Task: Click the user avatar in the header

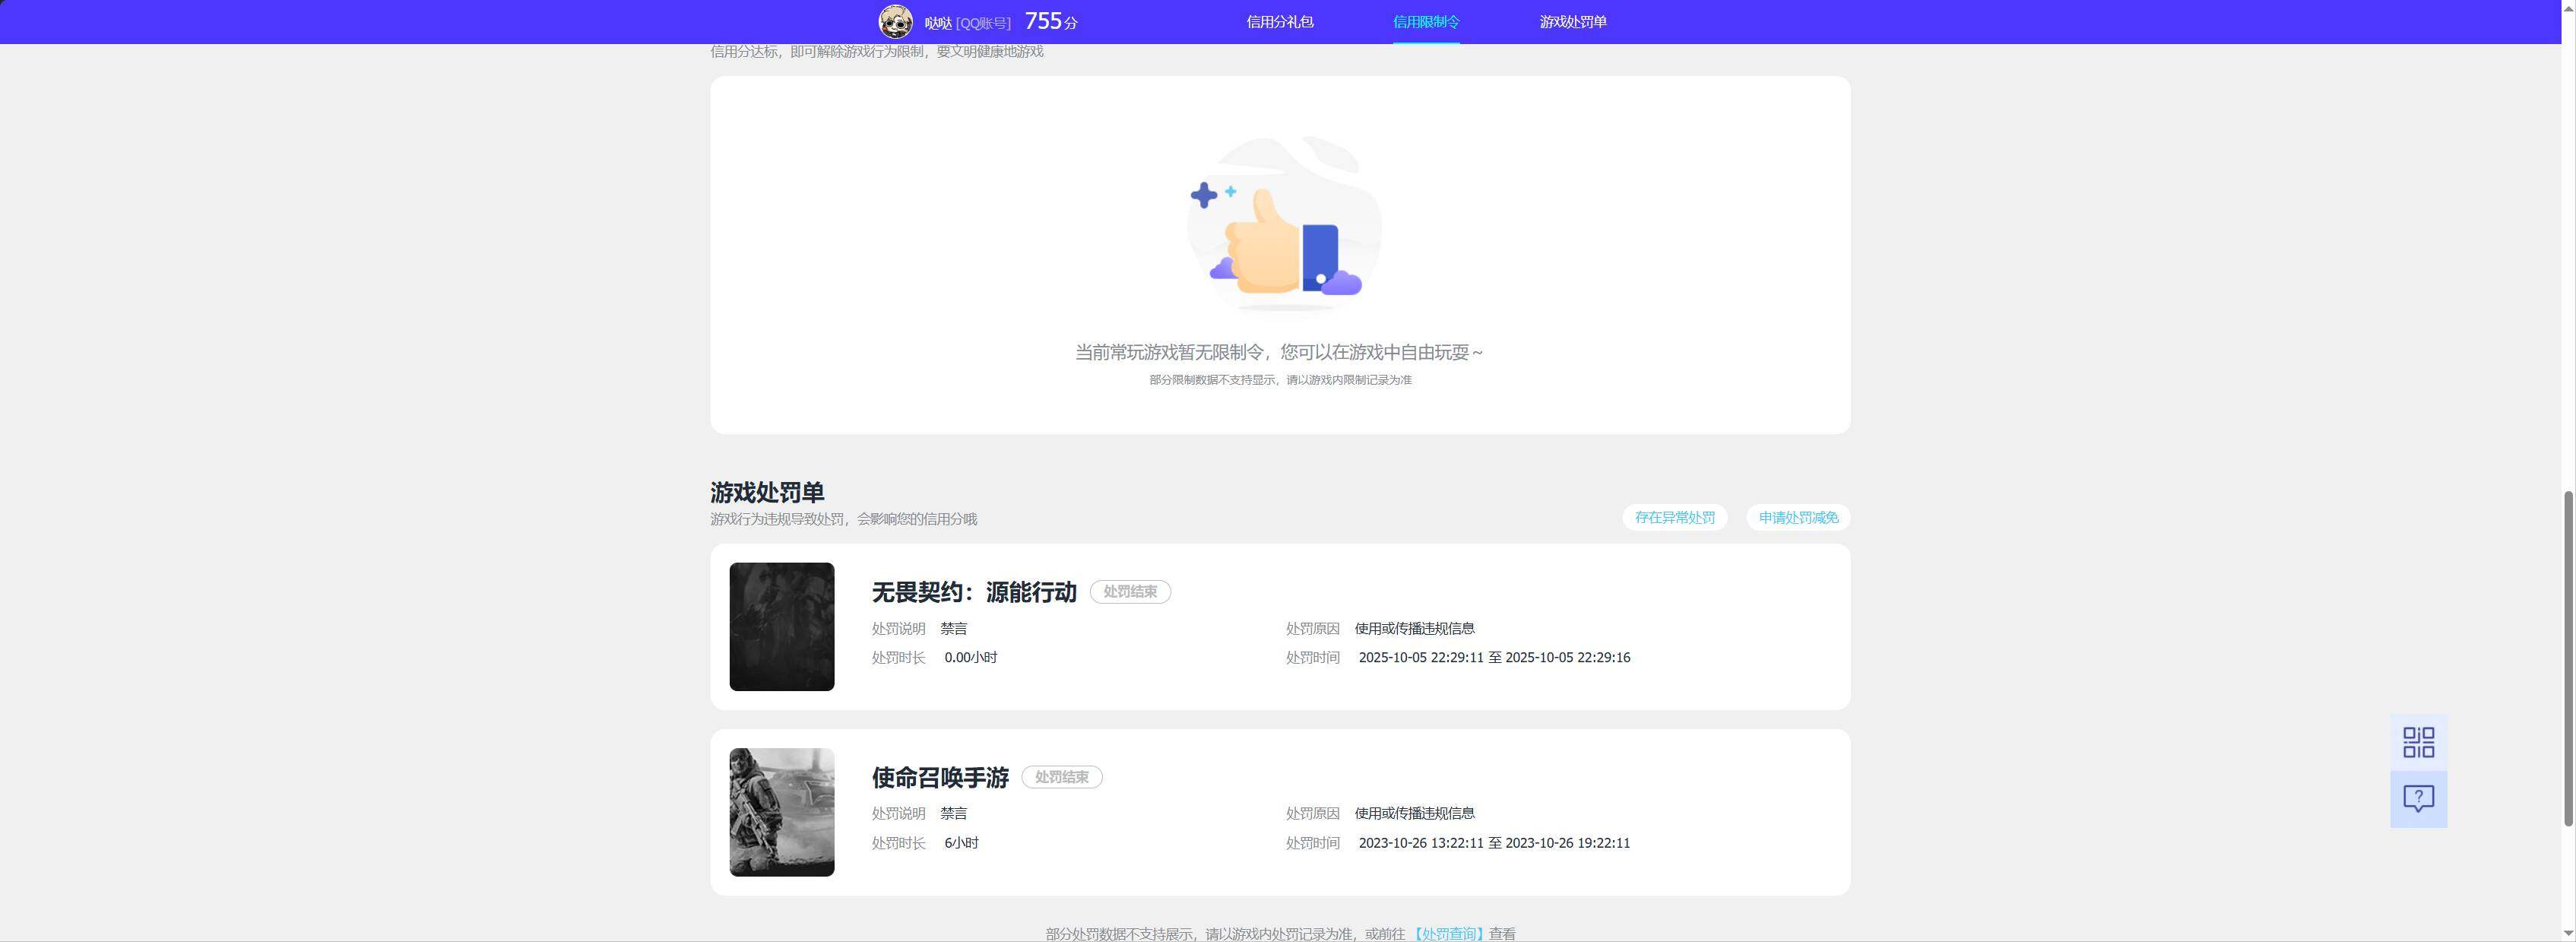Action: (x=895, y=21)
